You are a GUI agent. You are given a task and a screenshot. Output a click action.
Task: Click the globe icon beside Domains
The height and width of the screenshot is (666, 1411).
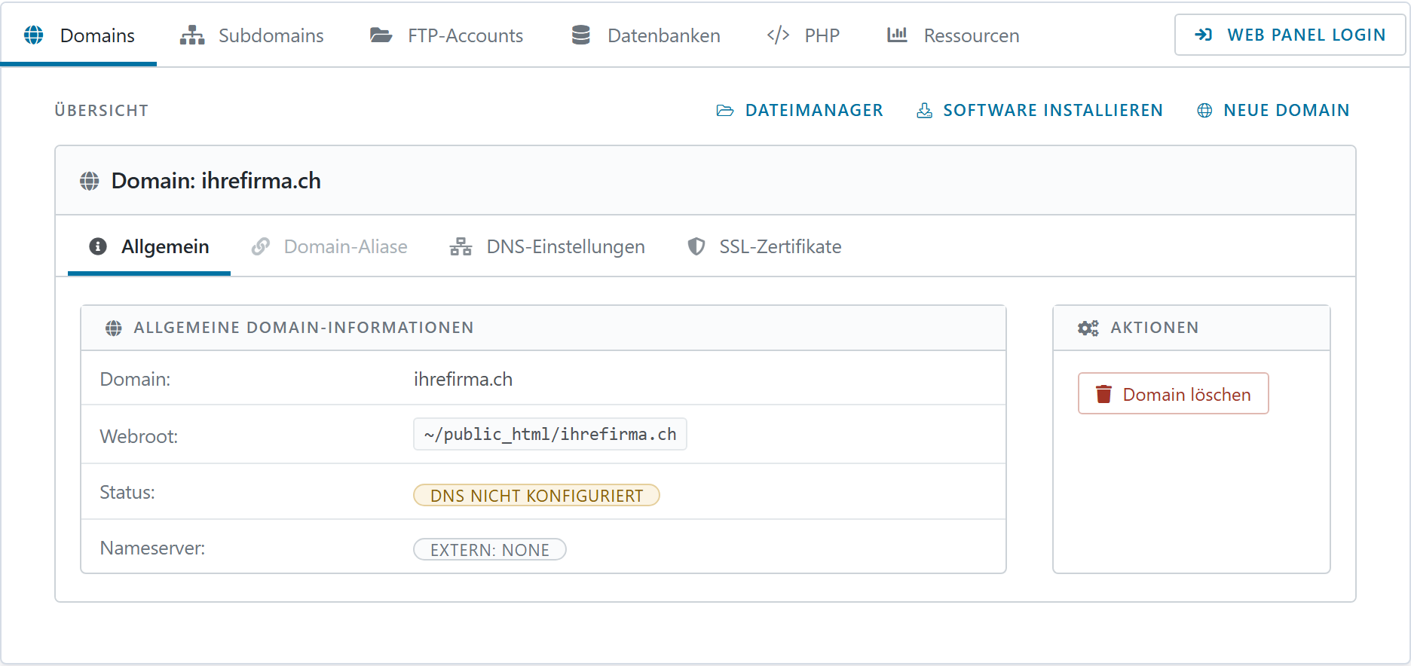(x=34, y=35)
